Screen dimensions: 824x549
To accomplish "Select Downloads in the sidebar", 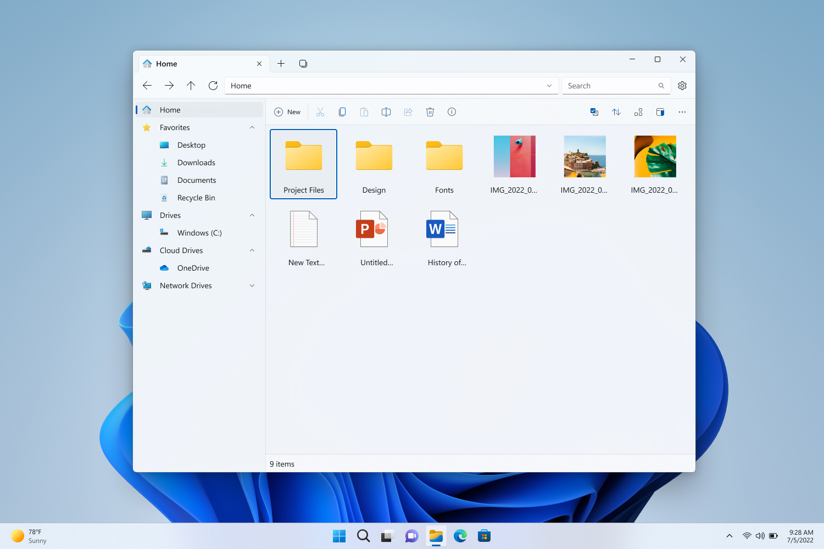I will click(196, 163).
